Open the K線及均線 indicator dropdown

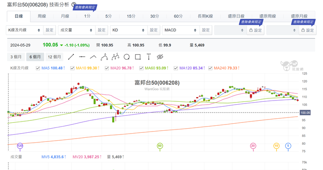(24, 30)
